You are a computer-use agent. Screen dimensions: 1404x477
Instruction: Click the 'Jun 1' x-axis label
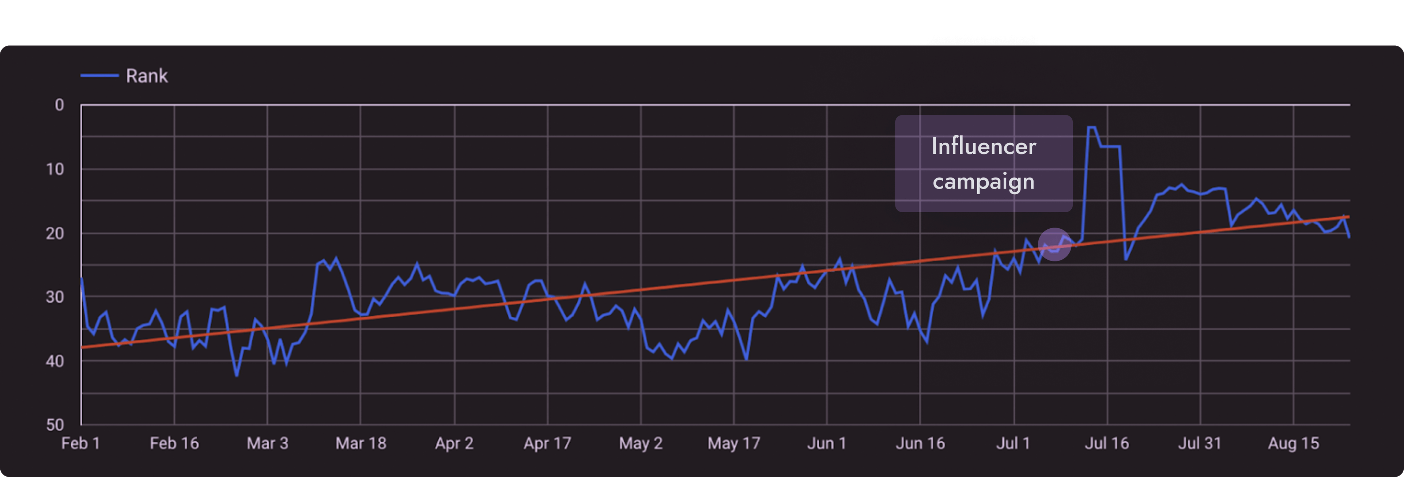point(826,443)
